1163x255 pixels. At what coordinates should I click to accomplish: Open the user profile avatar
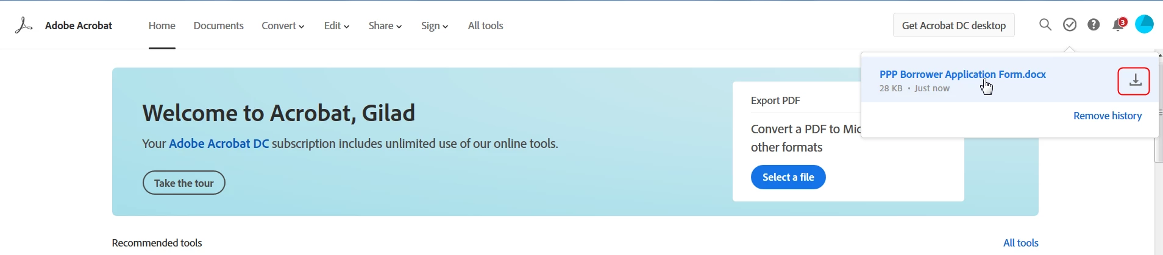[x=1144, y=24]
